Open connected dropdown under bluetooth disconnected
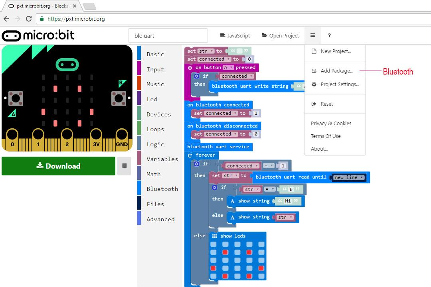 pyautogui.click(x=221, y=134)
